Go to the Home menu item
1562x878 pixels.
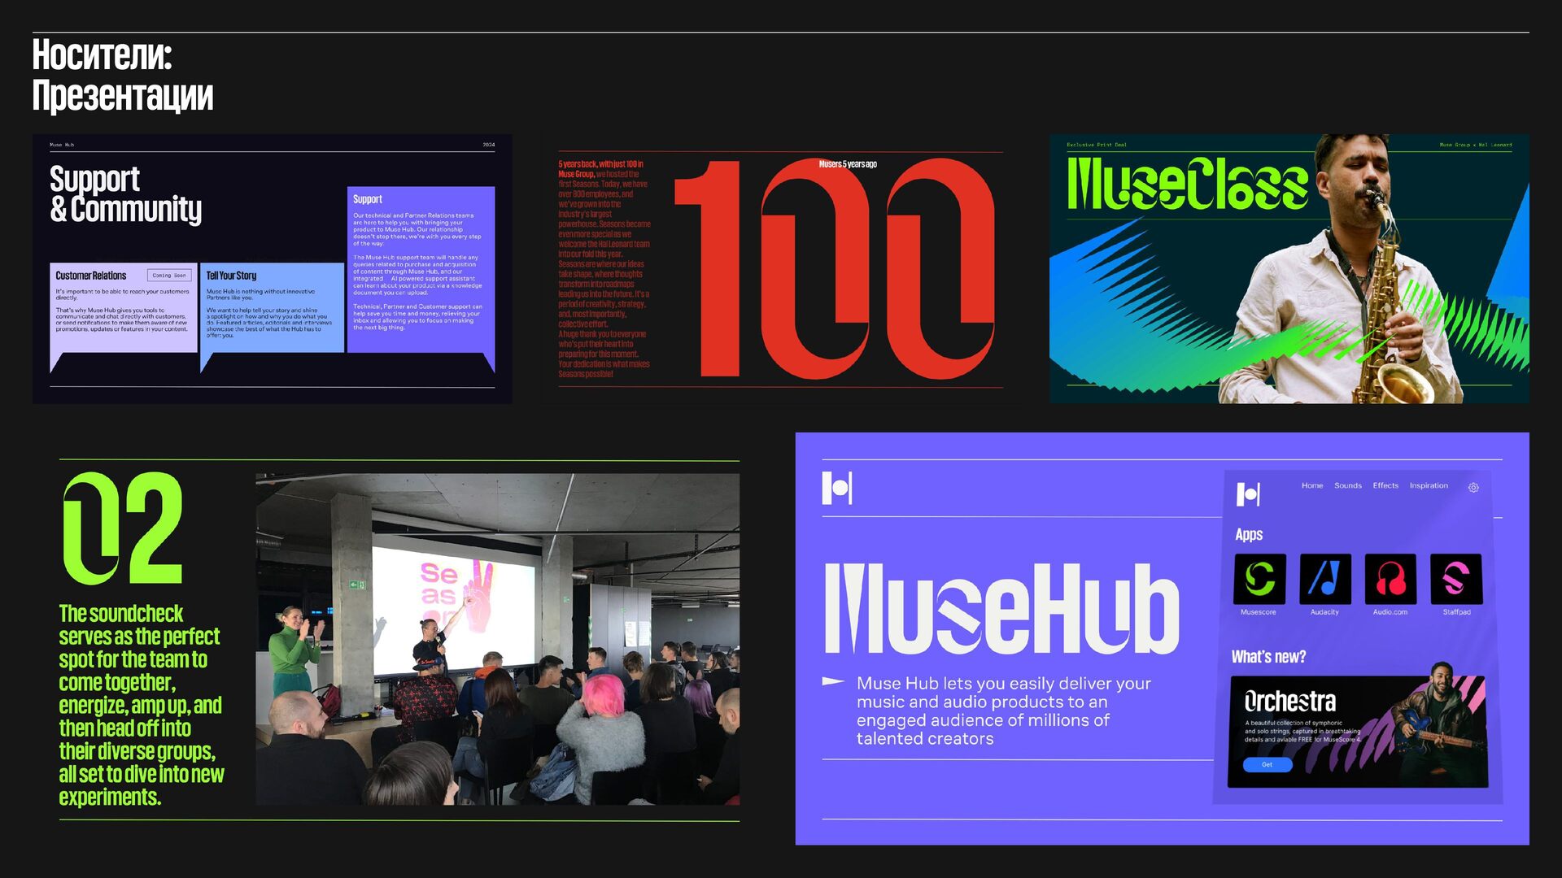1311,485
